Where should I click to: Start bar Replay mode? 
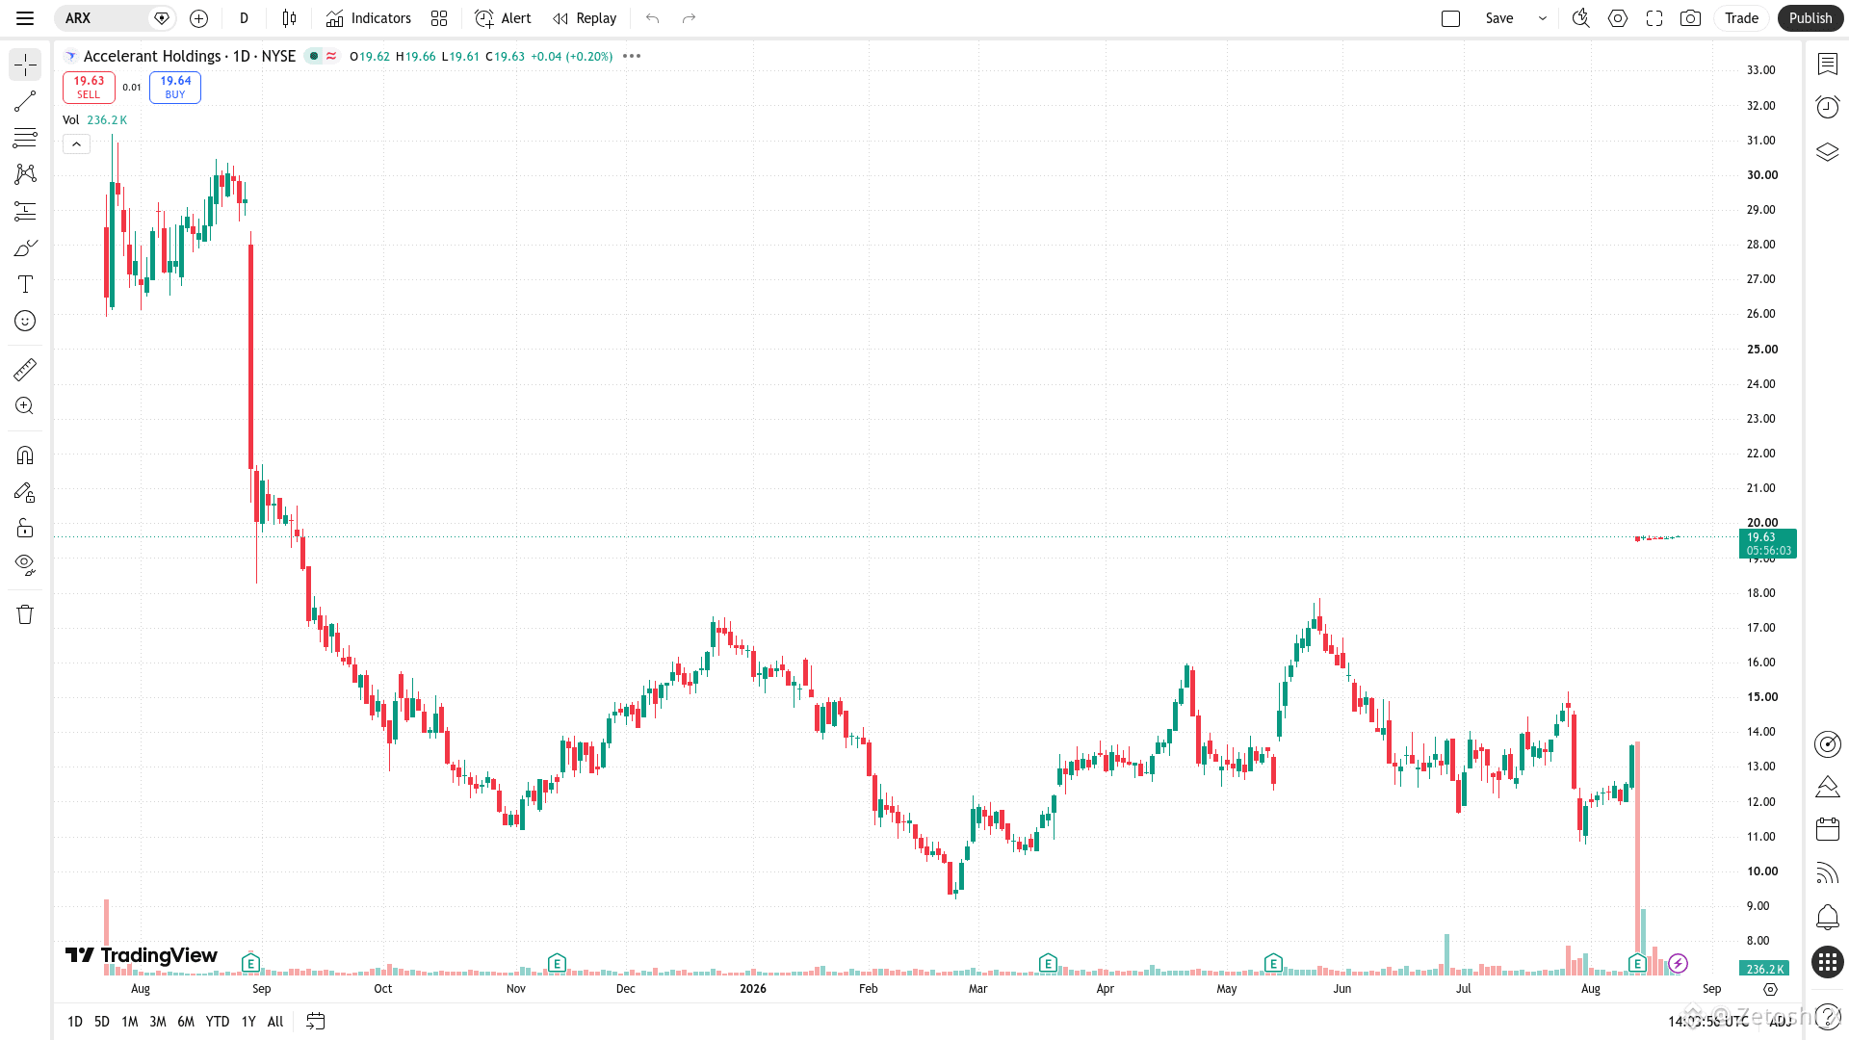click(x=585, y=18)
